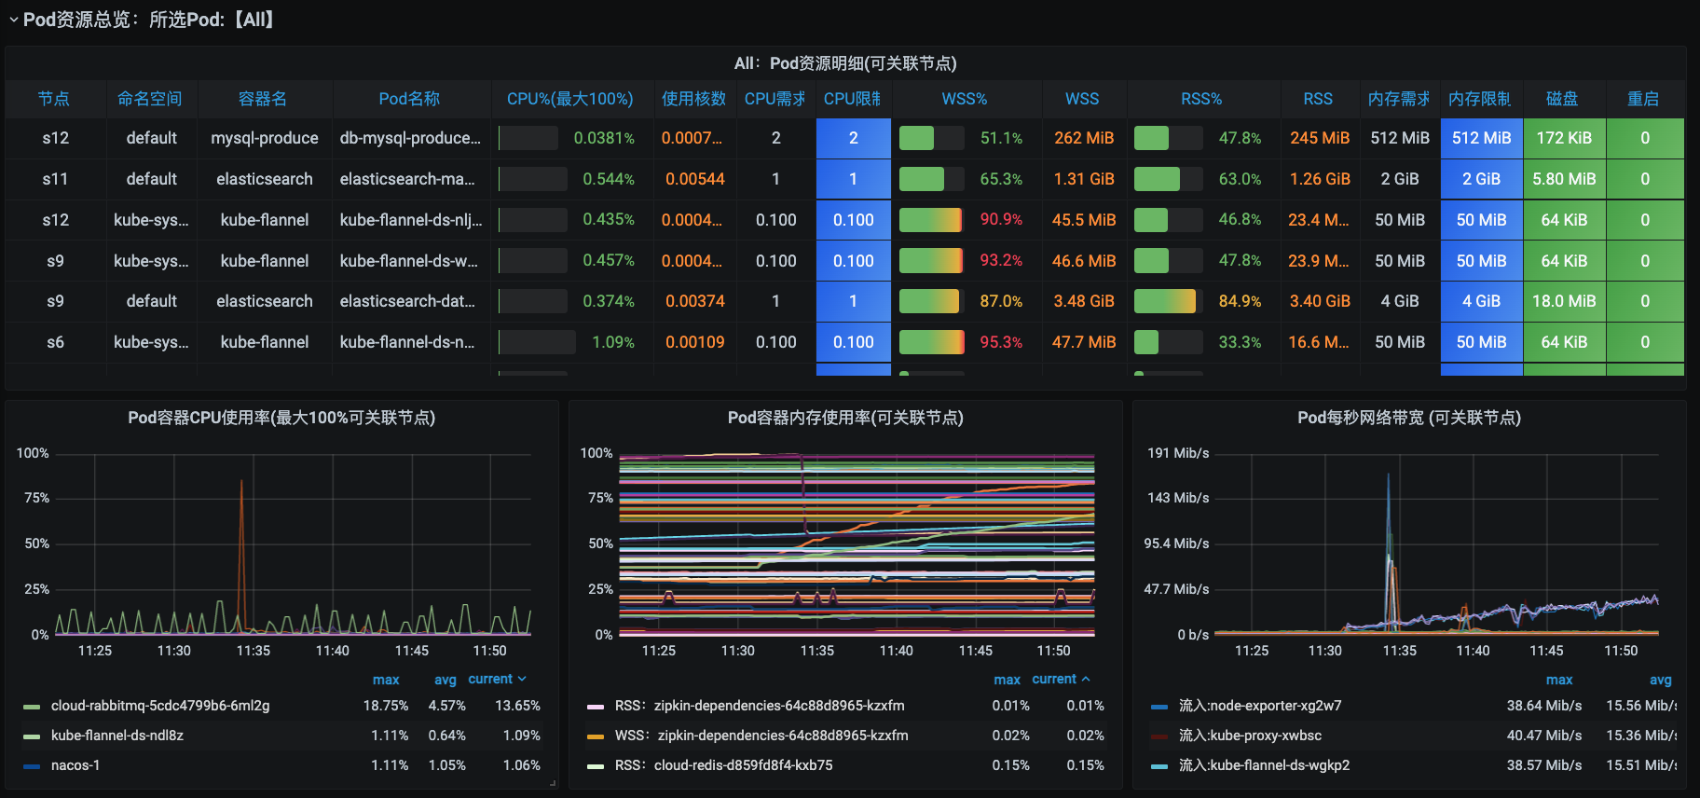Viewport: 1700px width, 798px height.
Task: Sort table by CPU需求 column header
Action: (775, 99)
